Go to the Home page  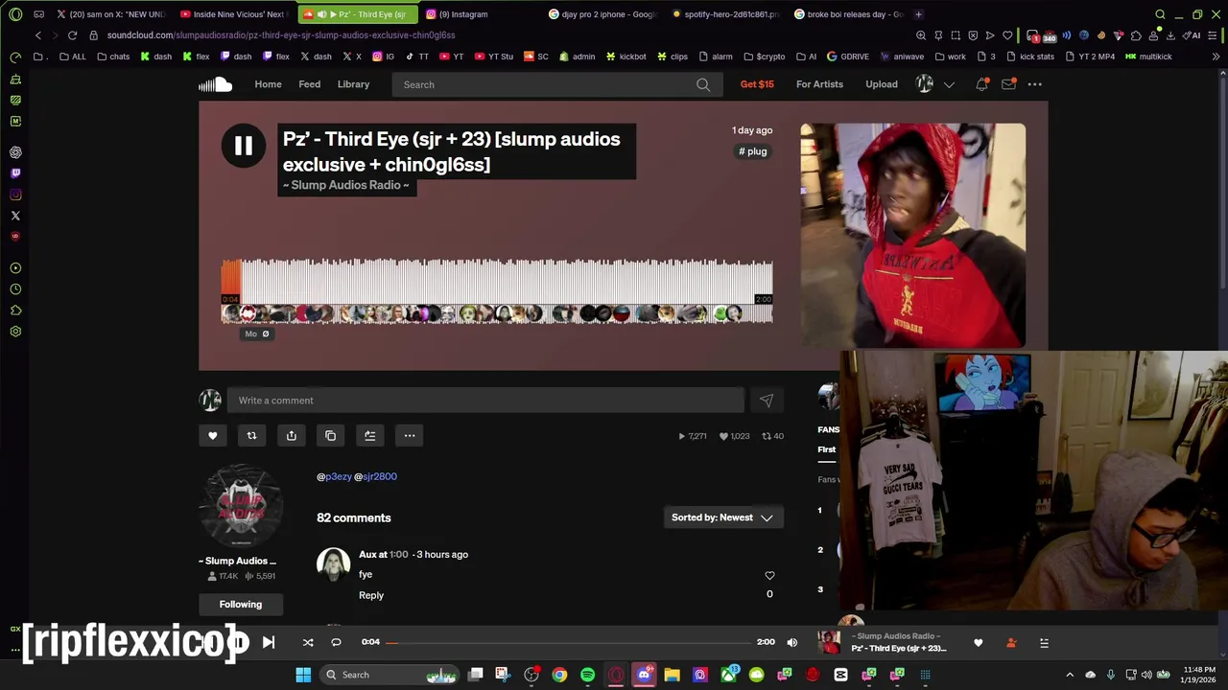268,84
